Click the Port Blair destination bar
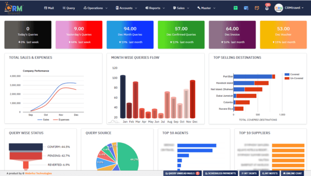311x176 pixels. pos(254,76)
